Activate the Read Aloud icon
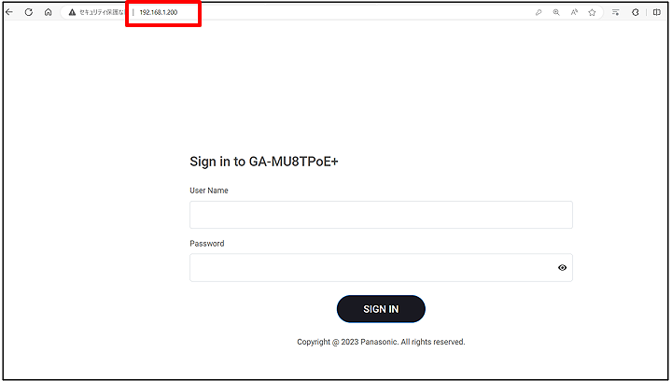The image size is (672, 381). pos(574,12)
